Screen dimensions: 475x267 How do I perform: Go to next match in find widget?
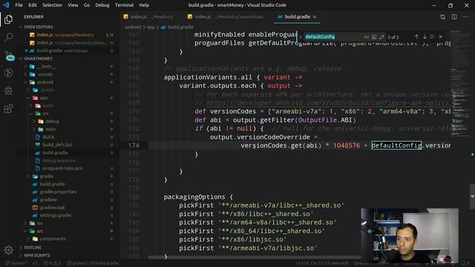425,36
